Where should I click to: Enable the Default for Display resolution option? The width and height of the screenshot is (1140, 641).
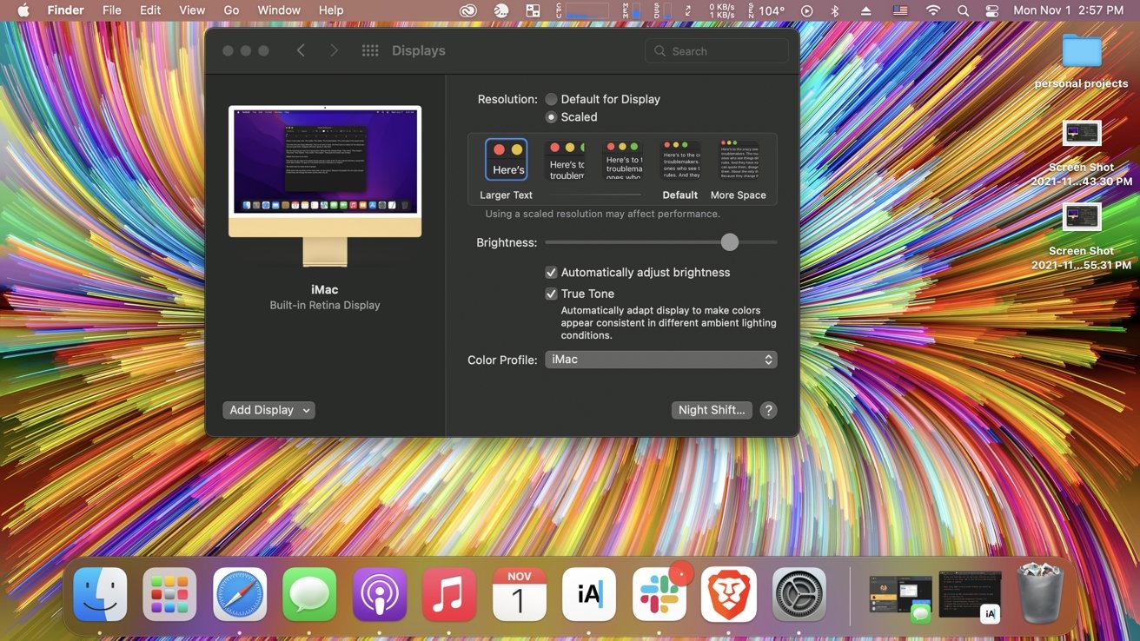[552, 99]
